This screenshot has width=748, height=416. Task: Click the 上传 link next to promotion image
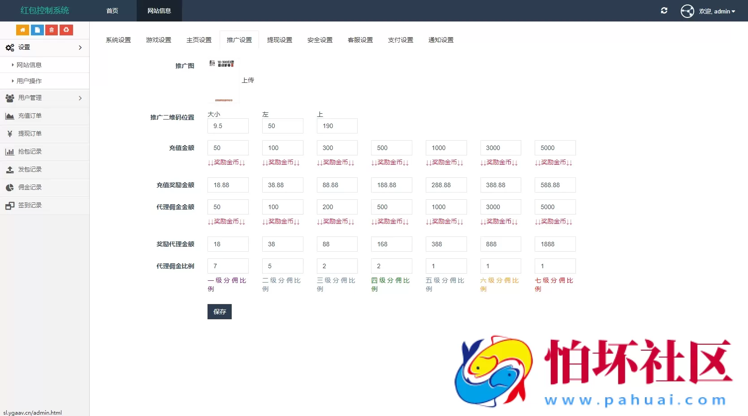tap(248, 80)
